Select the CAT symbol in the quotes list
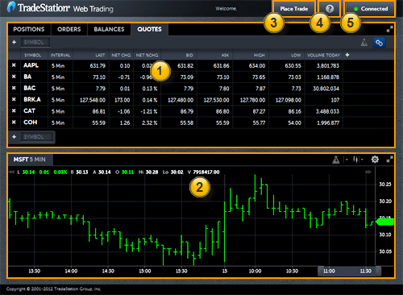The height and width of the screenshot is (295, 403). pyautogui.click(x=29, y=111)
